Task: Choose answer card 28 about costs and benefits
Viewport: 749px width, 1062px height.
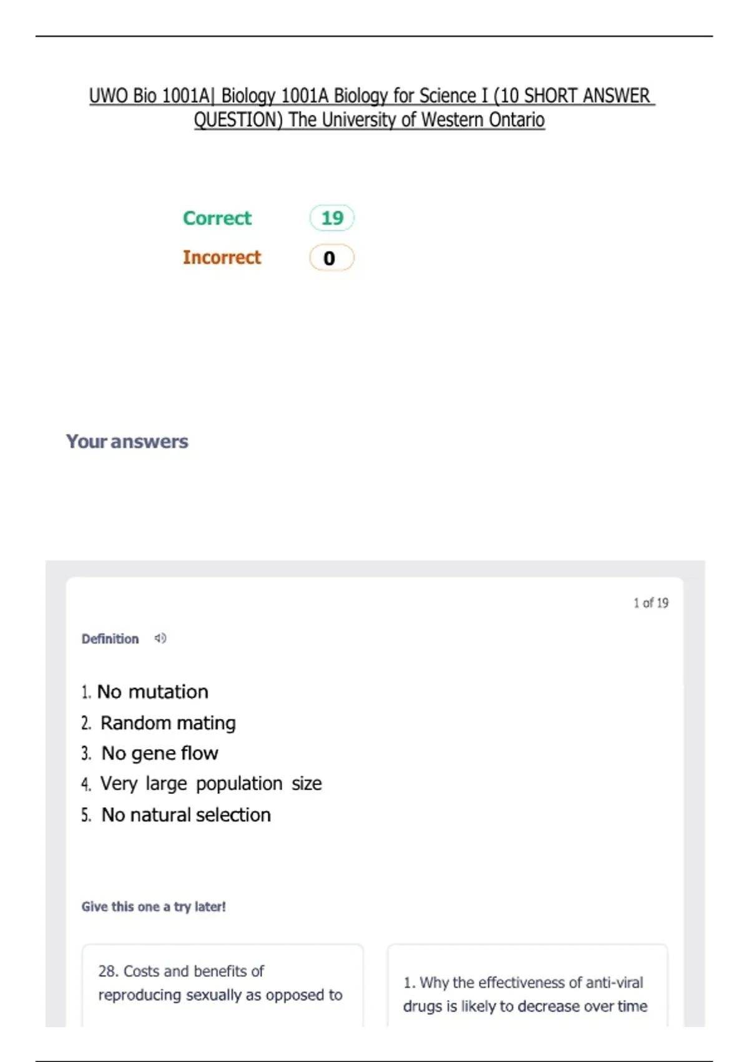Action: pos(223,985)
